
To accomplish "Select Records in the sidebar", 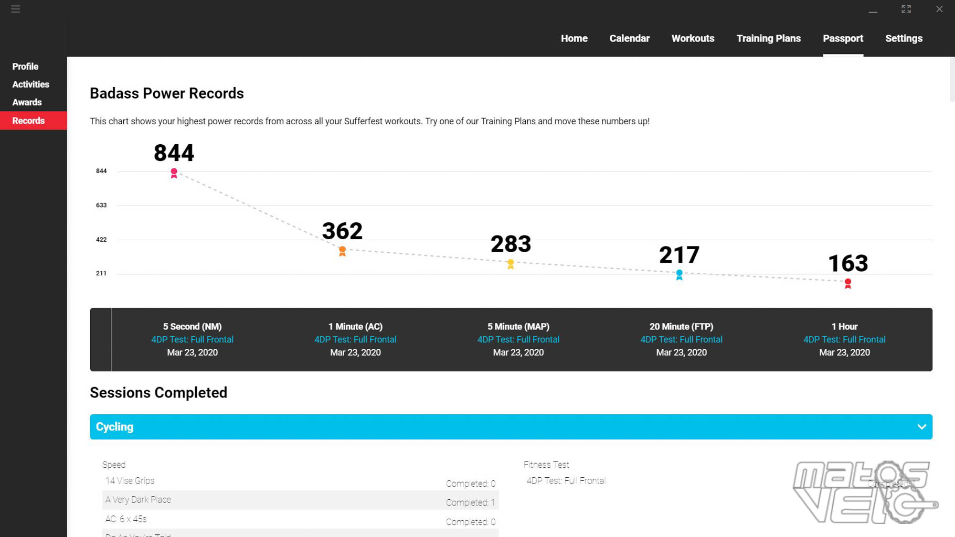I will [x=34, y=121].
